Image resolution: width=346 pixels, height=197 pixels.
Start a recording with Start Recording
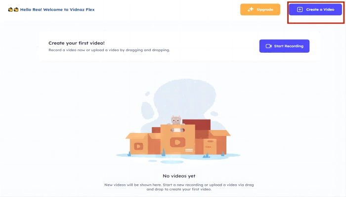(x=284, y=46)
